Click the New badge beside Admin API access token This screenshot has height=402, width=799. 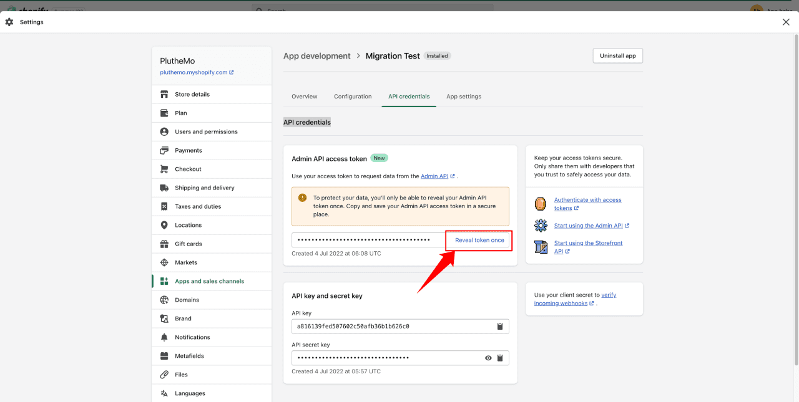[379, 158]
